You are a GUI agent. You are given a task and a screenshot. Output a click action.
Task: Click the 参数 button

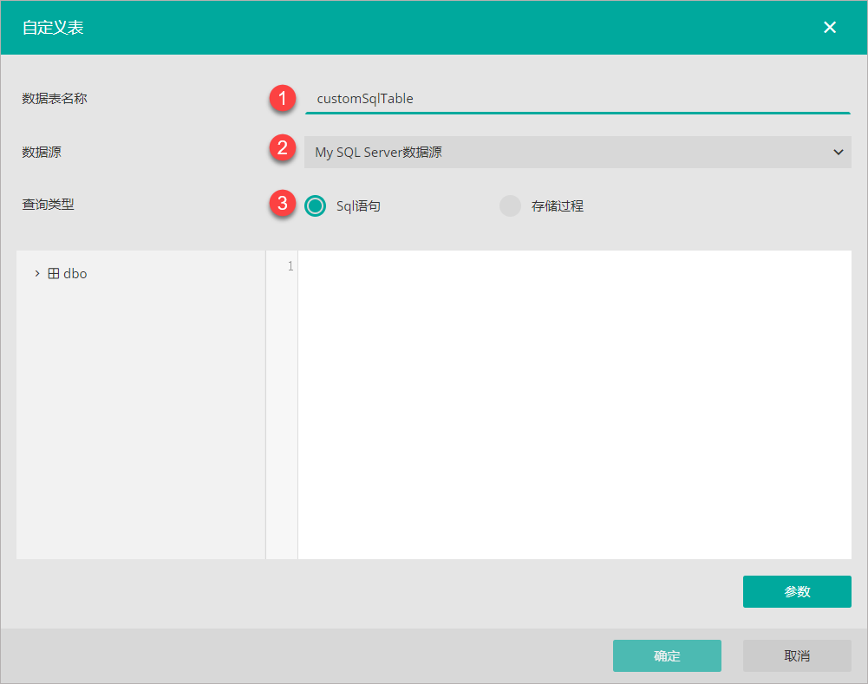point(797,591)
